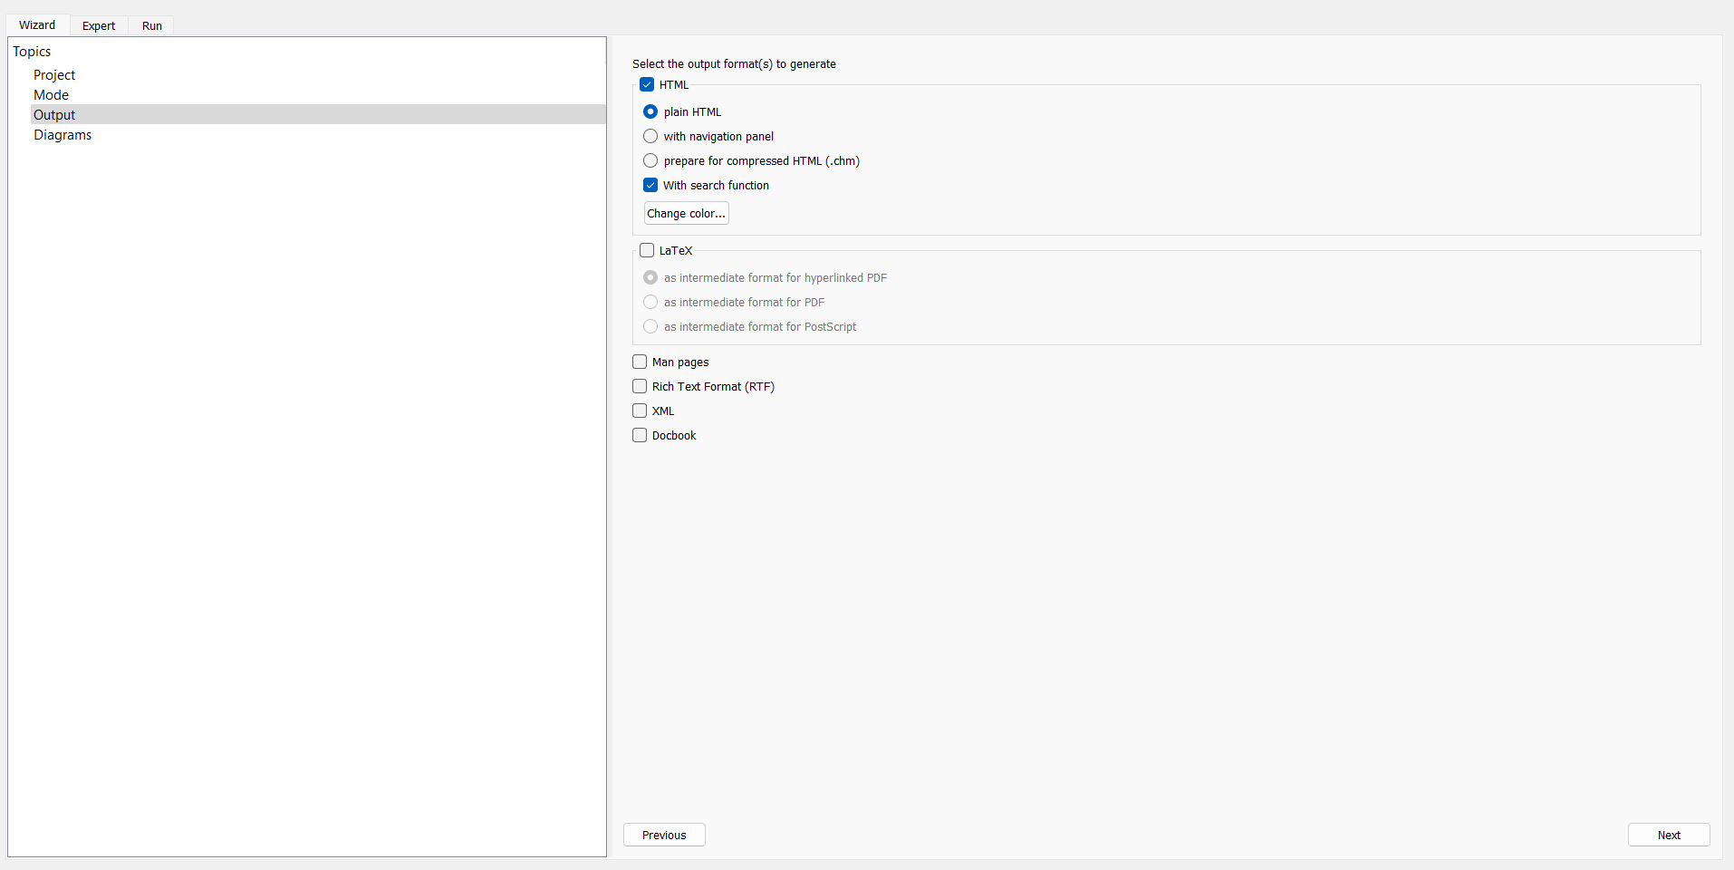Click the Change color... button
The height and width of the screenshot is (870, 1734).
[686, 214]
